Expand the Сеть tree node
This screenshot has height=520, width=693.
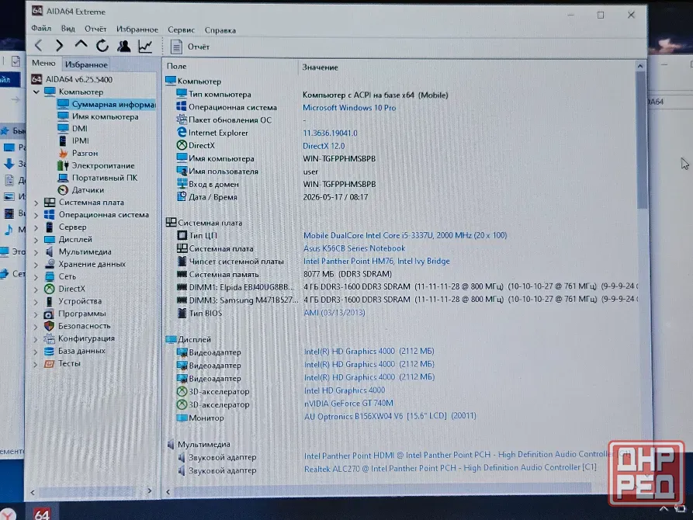pyautogui.click(x=36, y=277)
